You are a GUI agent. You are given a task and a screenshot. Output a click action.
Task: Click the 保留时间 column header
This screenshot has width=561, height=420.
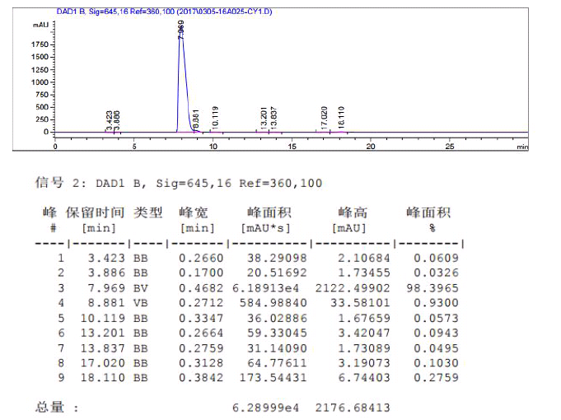point(96,212)
